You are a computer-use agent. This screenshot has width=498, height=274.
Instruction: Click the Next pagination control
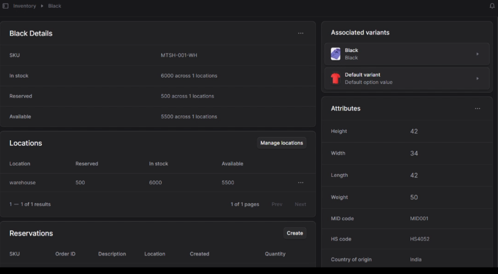pos(300,204)
